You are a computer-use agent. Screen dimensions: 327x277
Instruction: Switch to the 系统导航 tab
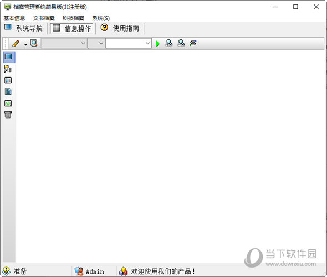coord(24,28)
